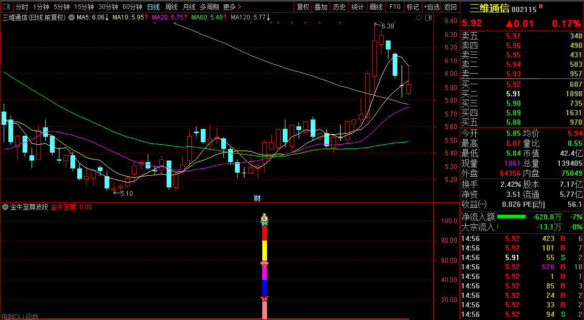584x320 pixels.
Task: Click the 标记 mark button
Action: pyautogui.click(x=413, y=7)
